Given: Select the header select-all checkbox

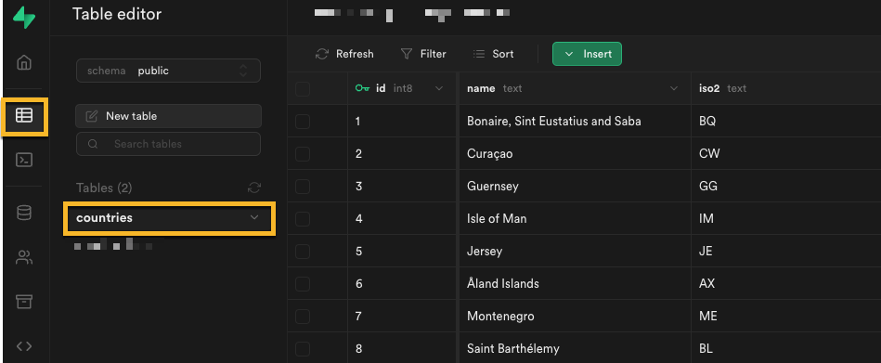Looking at the screenshot, I should 303,89.
